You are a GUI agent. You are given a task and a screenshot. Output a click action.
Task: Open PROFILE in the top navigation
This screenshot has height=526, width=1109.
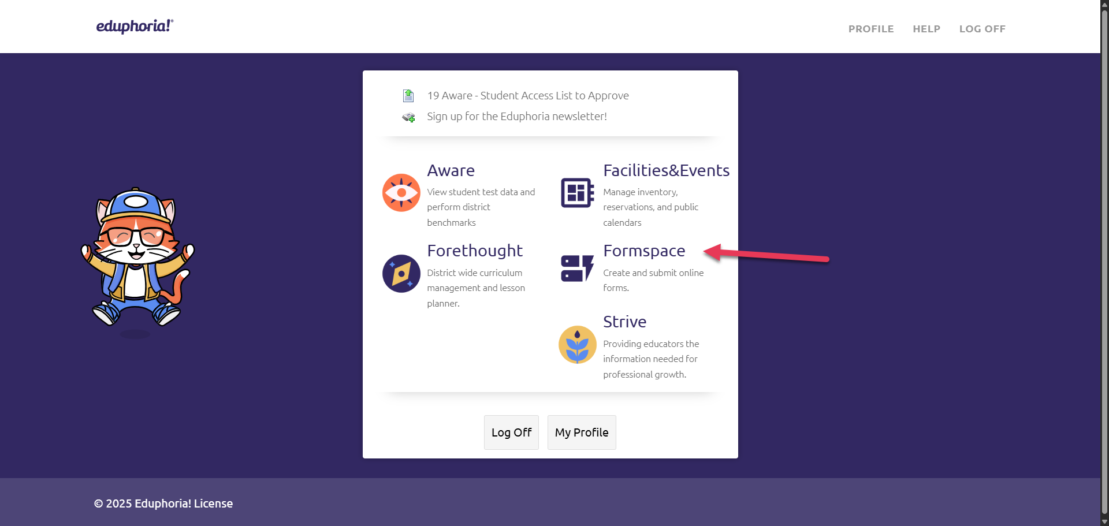coord(870,29)
